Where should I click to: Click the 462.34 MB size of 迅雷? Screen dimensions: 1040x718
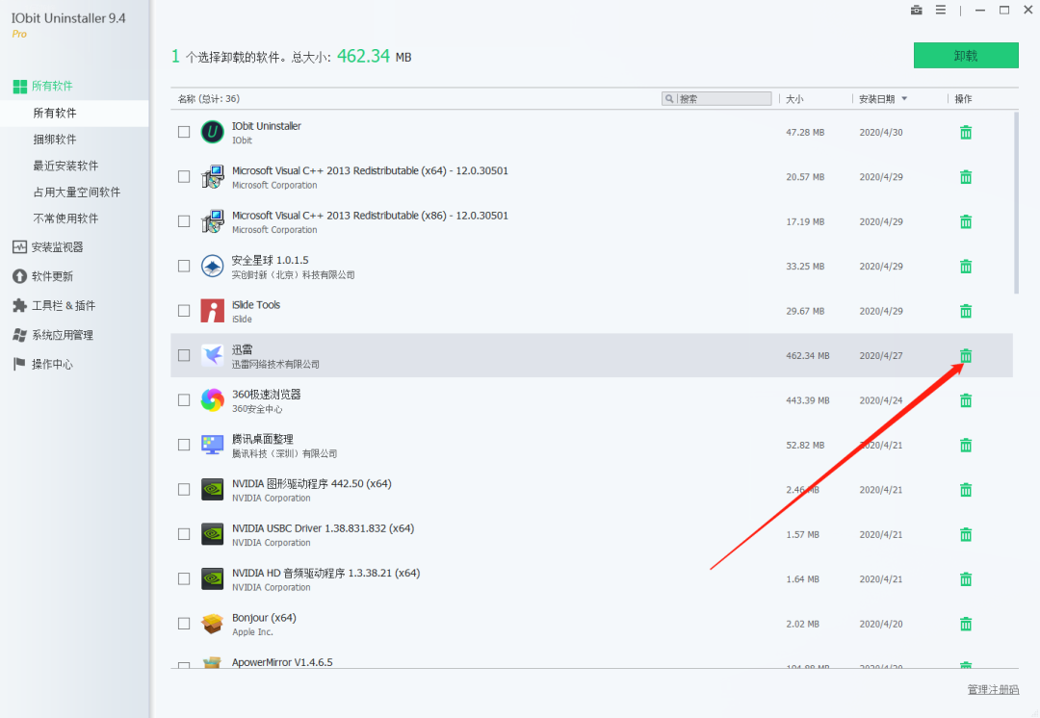click(807, 356)
